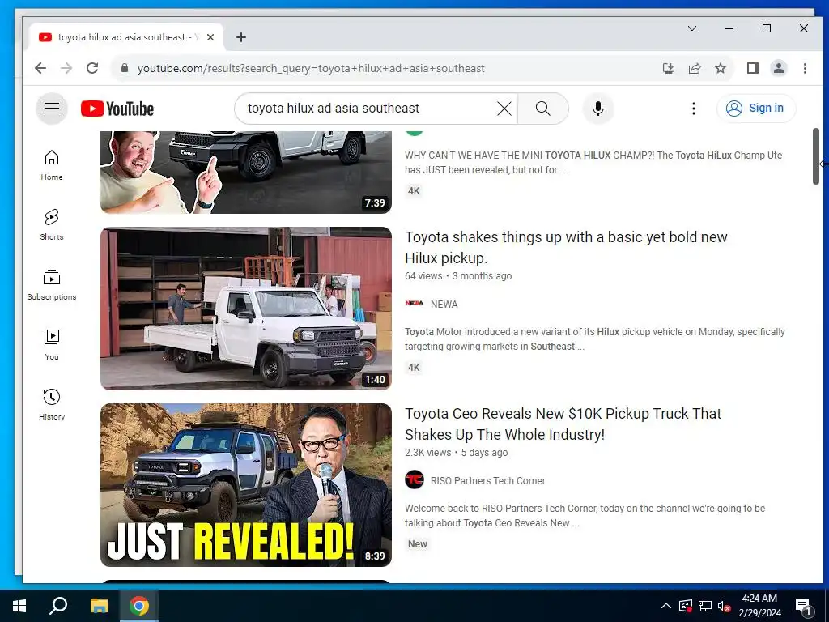Go back with the browser back arrow
Image resolution: width=829 pixels, height=622 pixels.
40,68
